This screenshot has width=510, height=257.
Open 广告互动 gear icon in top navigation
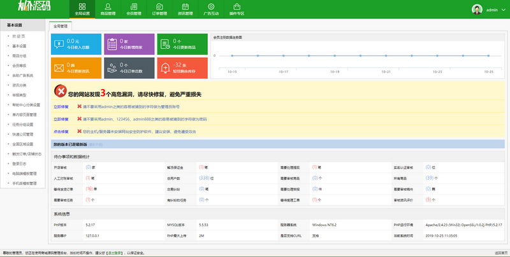click(x=211, y=6)
